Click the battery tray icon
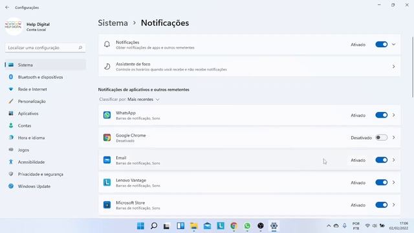Viewport: 414px width, 233px height. [382, 226]
